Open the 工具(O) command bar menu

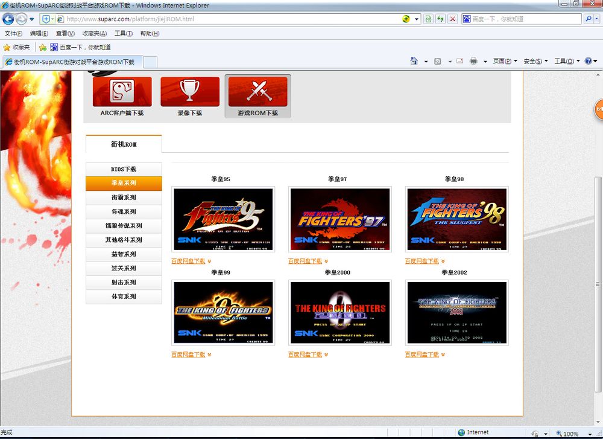click(x=567, y=61)
